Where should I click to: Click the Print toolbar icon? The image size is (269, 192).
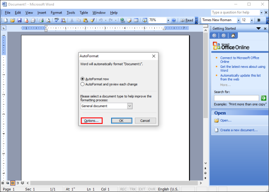pos(41,20)
